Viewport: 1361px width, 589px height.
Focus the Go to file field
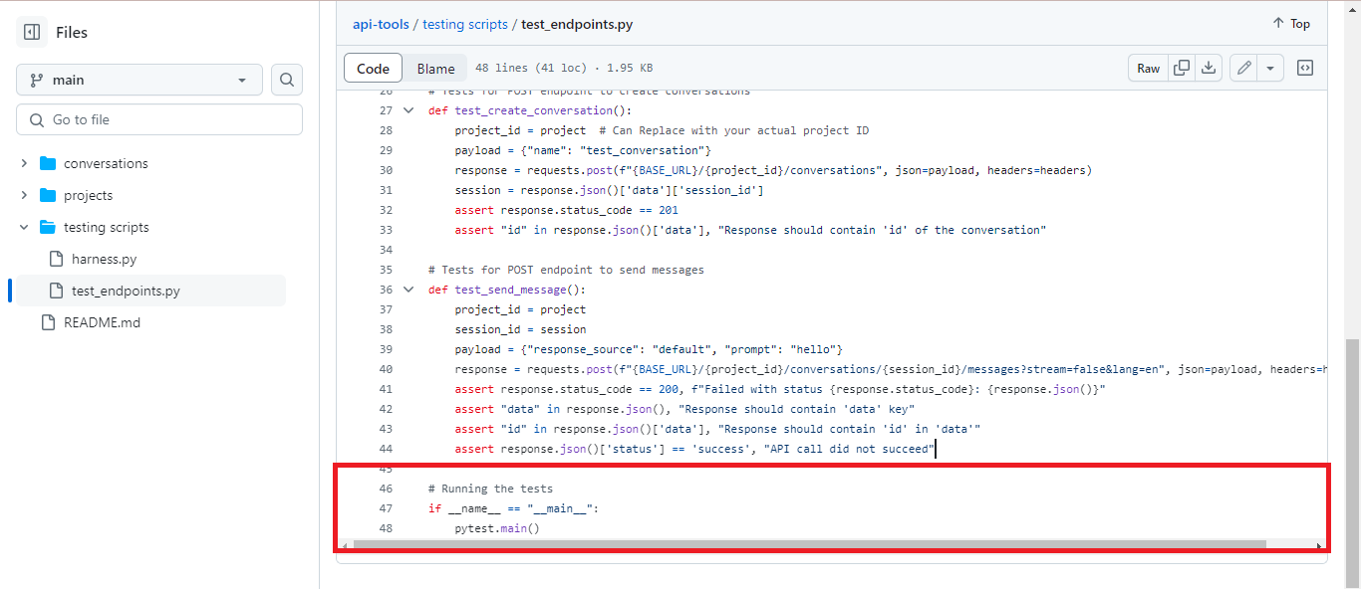(159, 119)
